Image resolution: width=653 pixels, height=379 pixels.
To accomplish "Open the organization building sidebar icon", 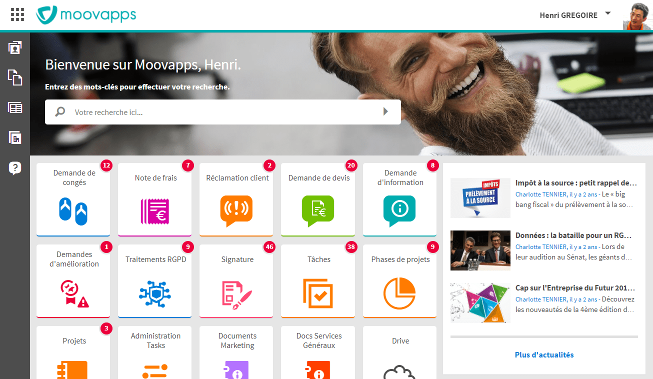I will coord(15,137).
